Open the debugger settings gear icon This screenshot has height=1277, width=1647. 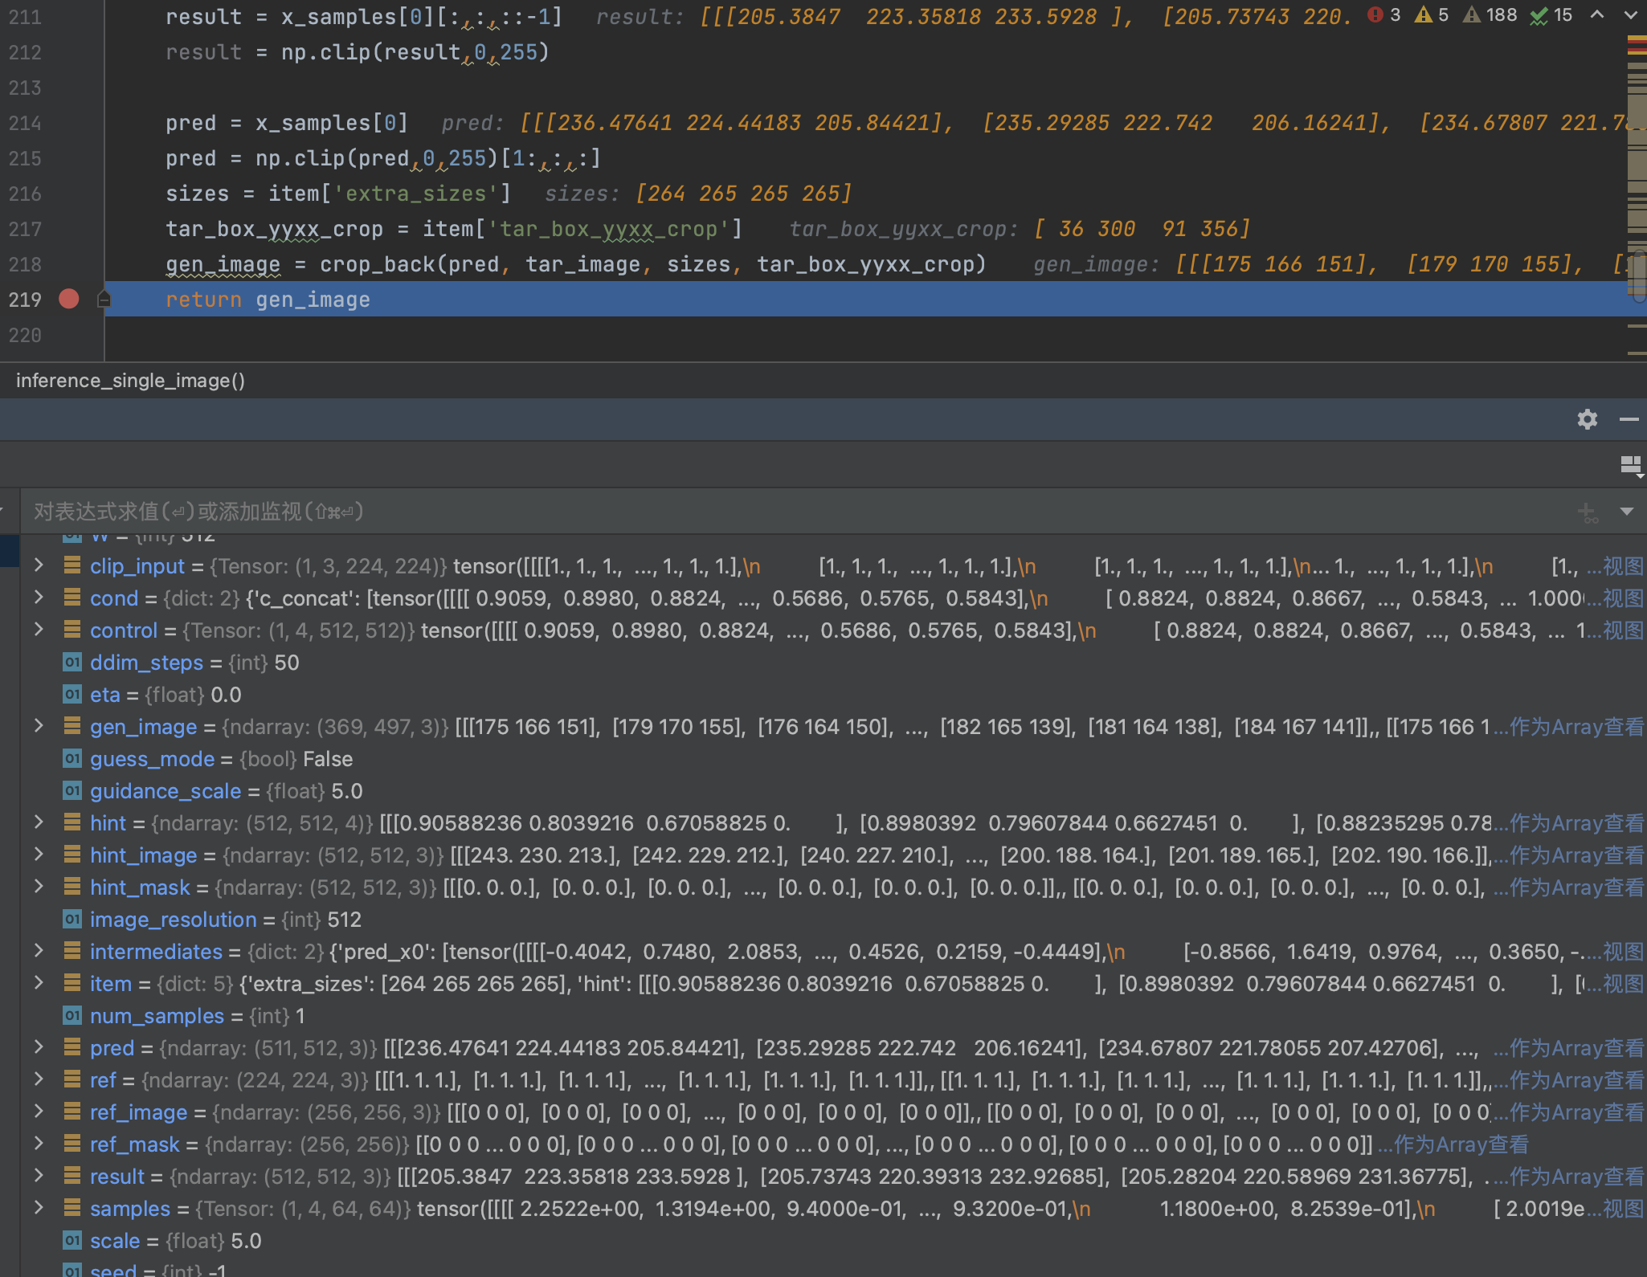pyautogui.click(x=1588, y=418)
